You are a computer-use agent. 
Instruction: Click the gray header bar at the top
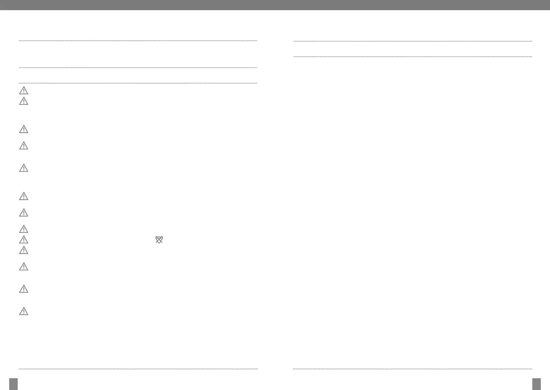(x=275, y=5)
